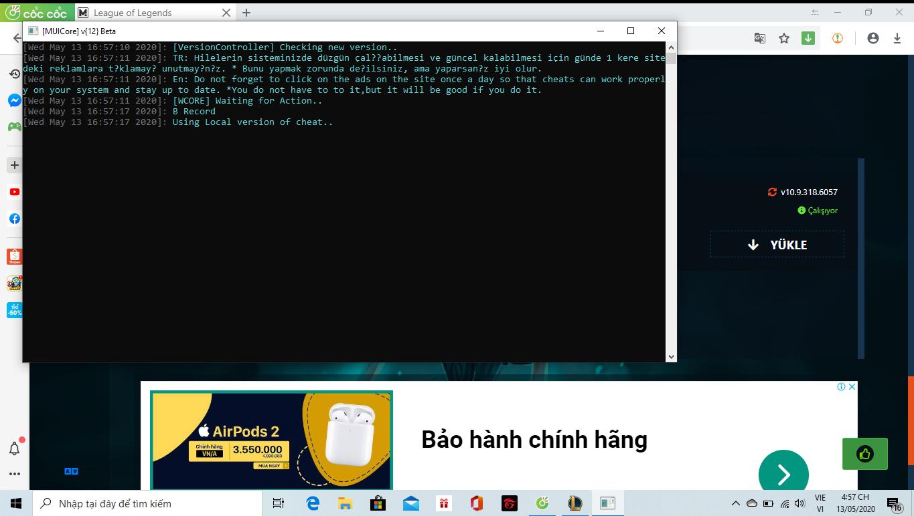Open a new browser tab

246,13
